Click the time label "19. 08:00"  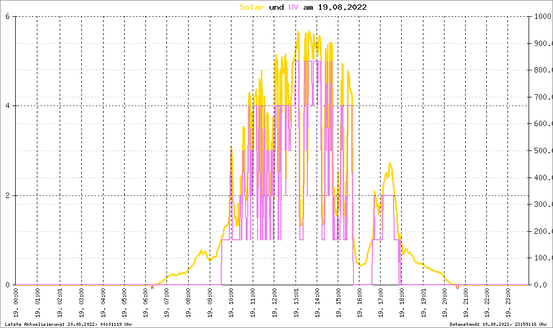pyautogui.click(x=188, y=303)
